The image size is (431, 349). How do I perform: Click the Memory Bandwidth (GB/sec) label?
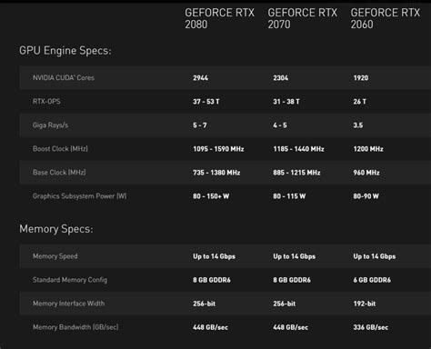click(75, 327)
